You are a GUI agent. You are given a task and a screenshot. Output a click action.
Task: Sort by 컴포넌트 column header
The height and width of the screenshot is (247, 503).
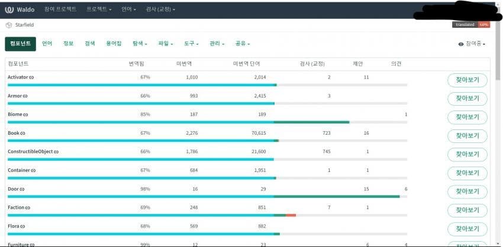click(x=18, y=64)
